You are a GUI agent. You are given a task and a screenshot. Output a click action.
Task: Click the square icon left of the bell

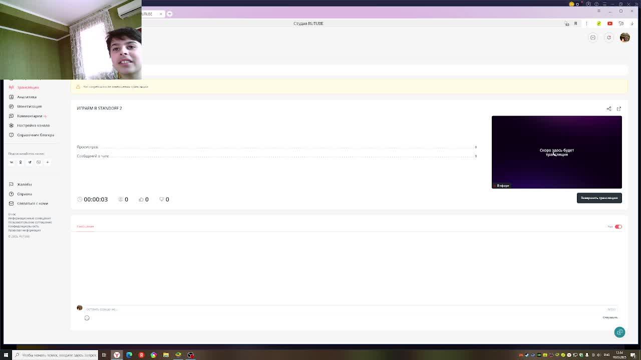(x=593, y=37)
